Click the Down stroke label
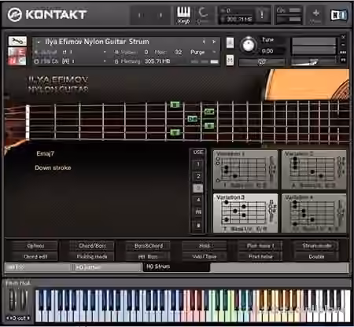Screen dimensions: 354x327 coord(53,167)
